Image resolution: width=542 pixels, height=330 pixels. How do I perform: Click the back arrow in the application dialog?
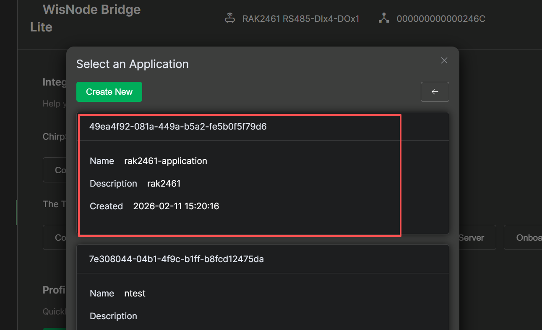[x=435, y=91]
